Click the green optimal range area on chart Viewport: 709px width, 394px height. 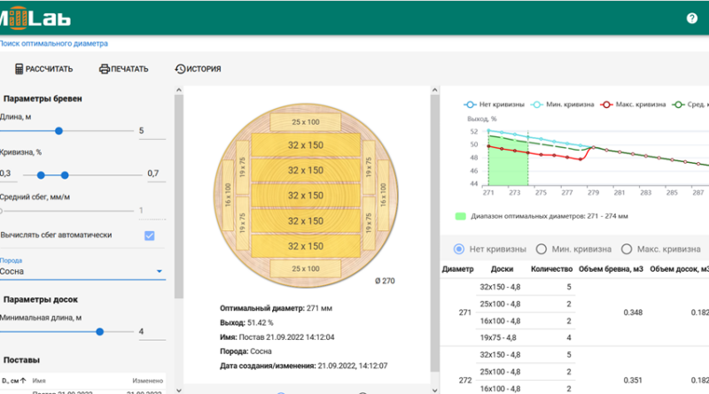pyautogui.click(x=508, y=163)
